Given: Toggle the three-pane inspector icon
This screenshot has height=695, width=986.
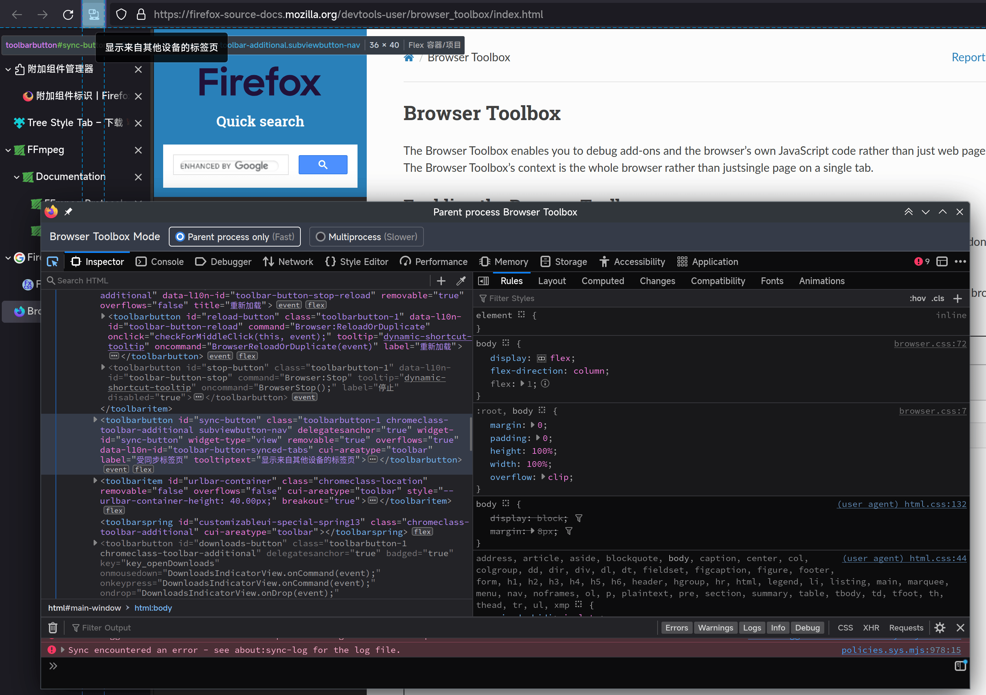Looking at the screenshot, I should pyautogui.click(x=483, y=281).
